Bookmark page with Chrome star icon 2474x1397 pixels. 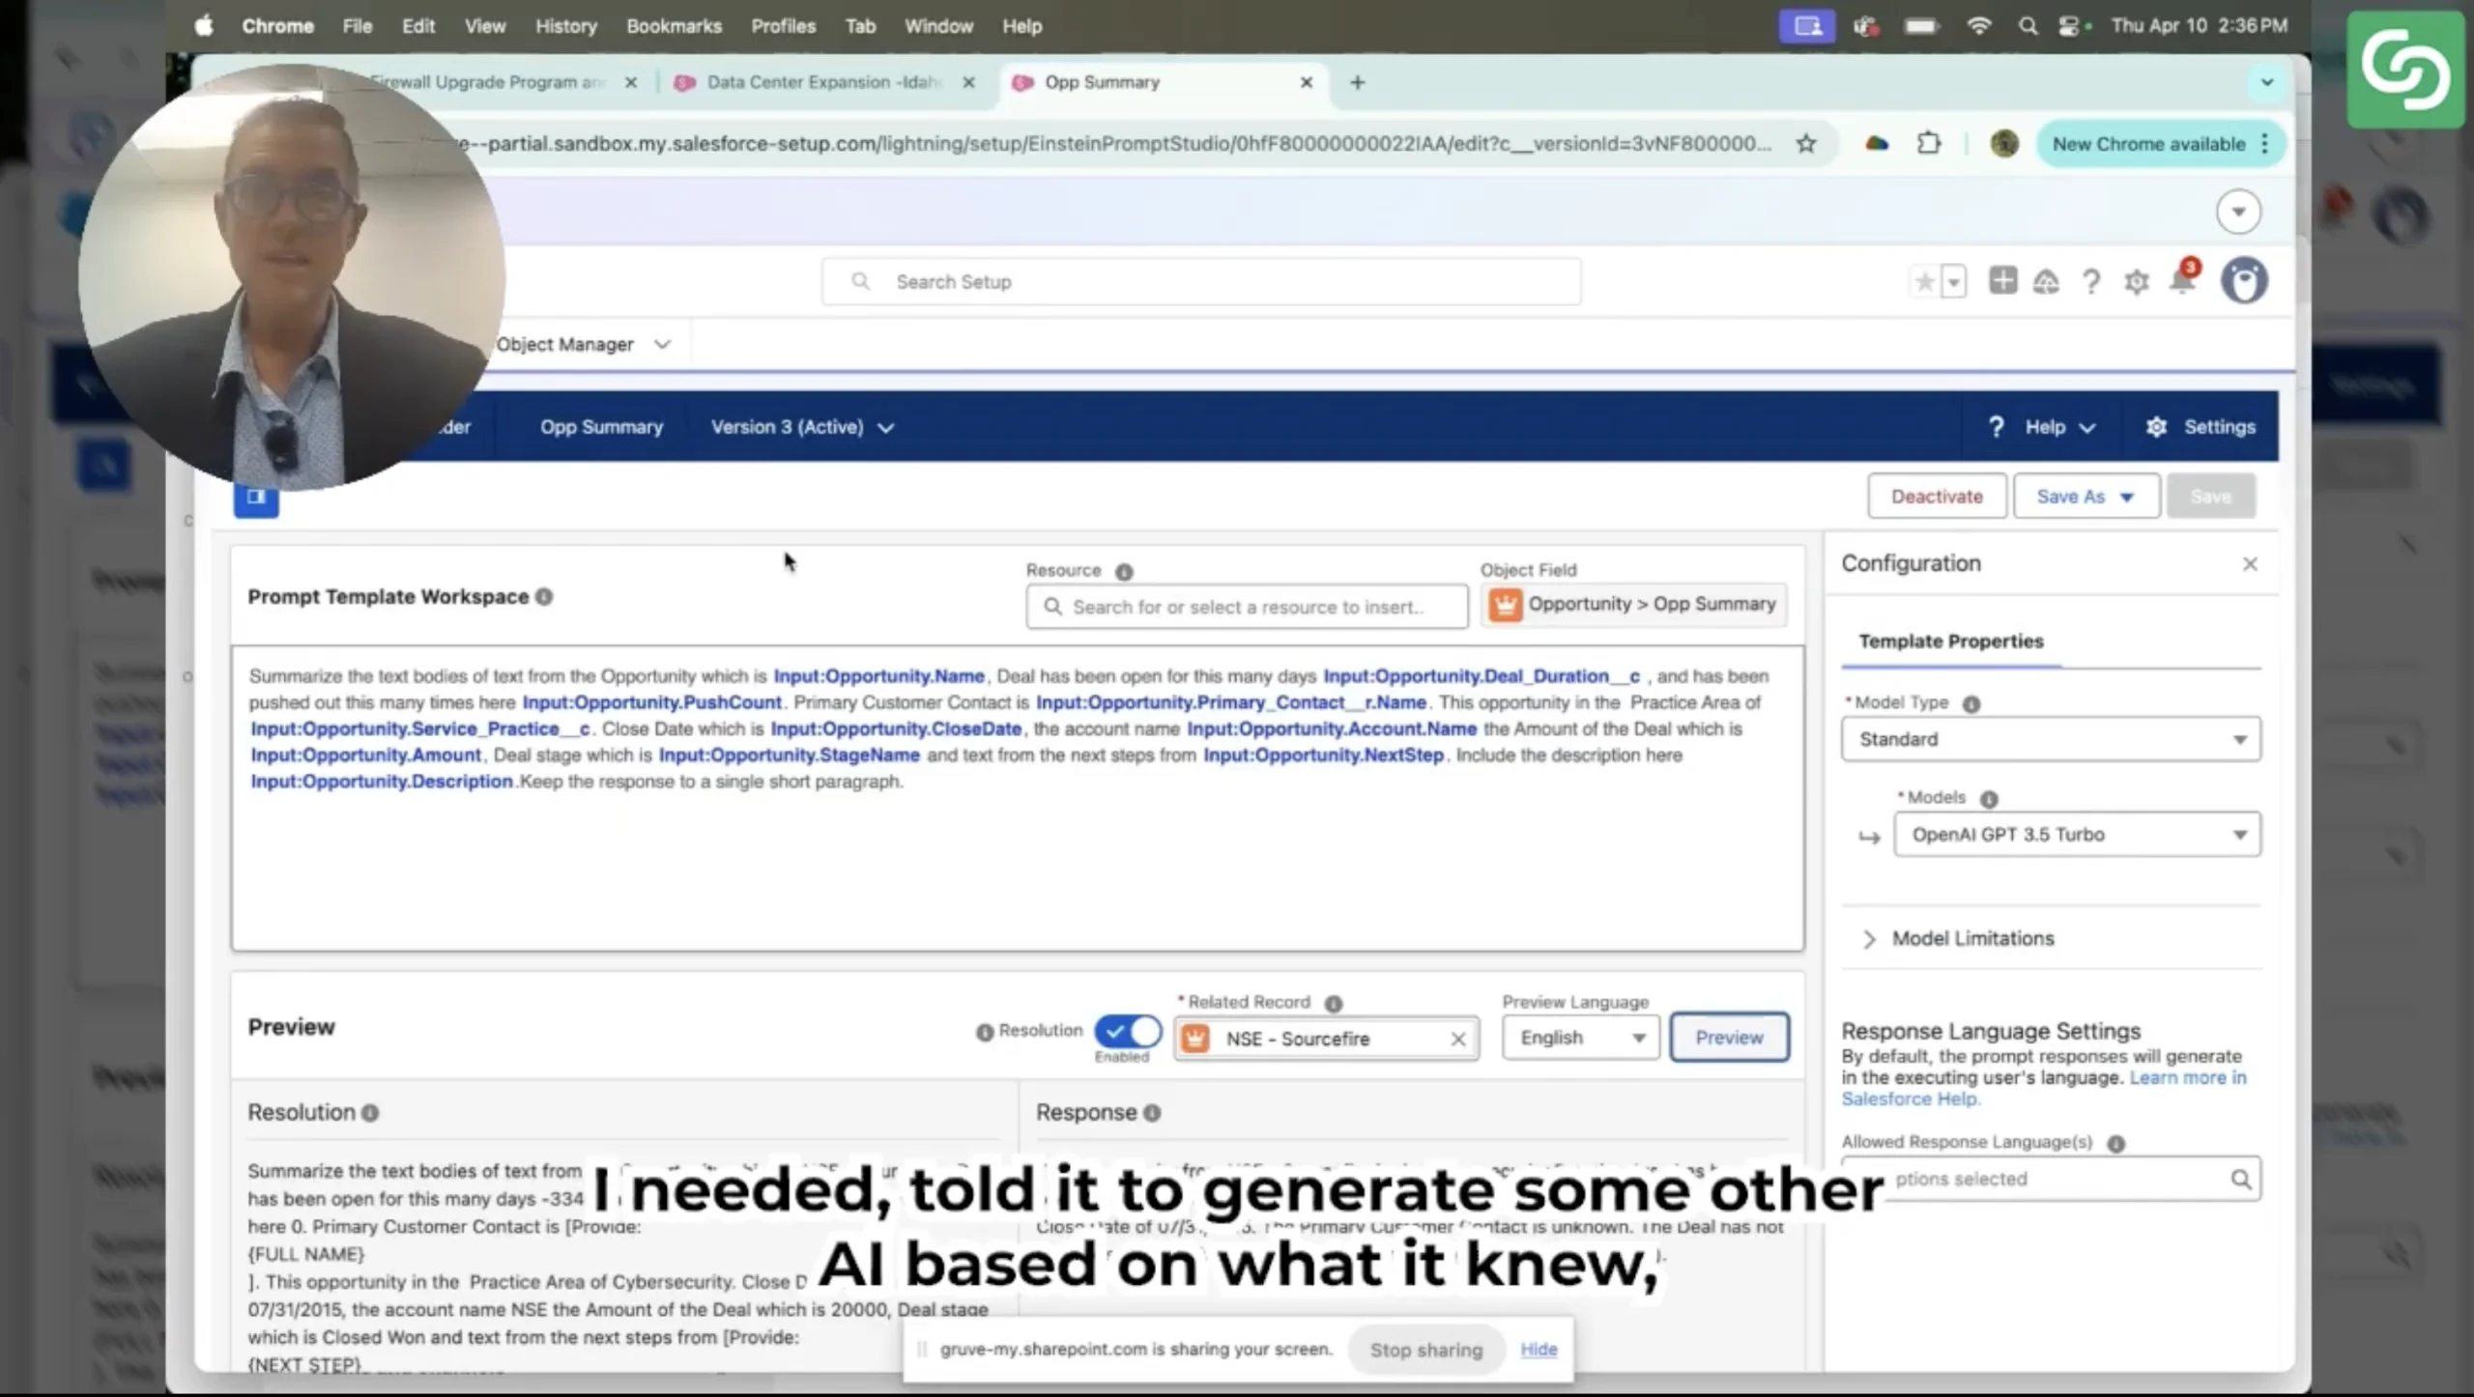1805,144
